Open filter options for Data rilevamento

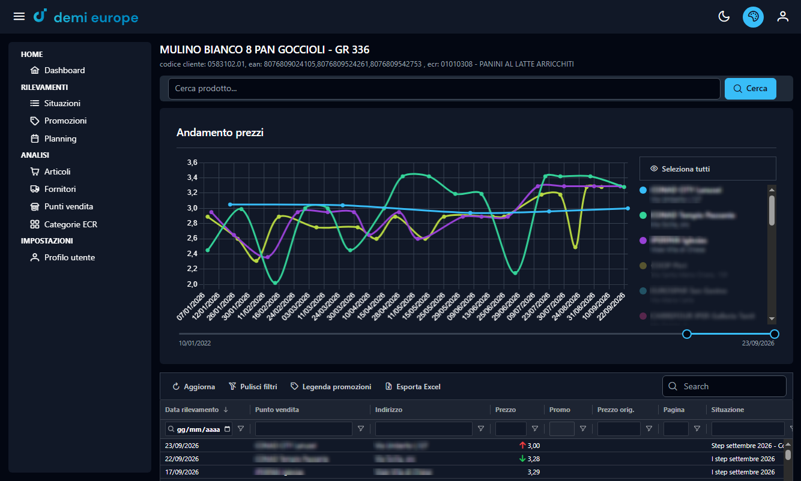[241, 429]
